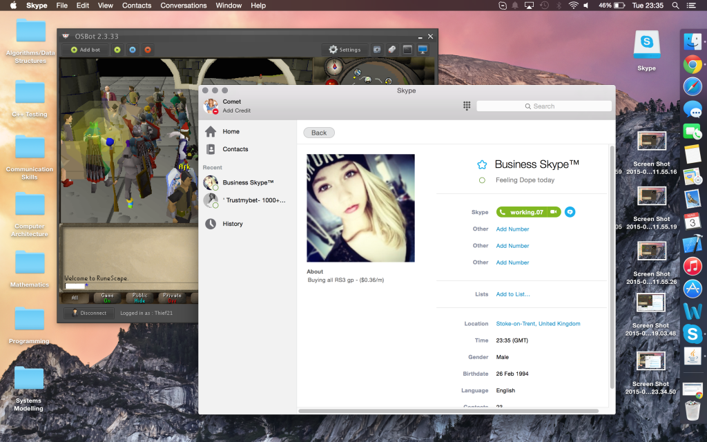Open Safari from the Dock
The height and width of the screenshot is (442, 707).
[693, 86]
